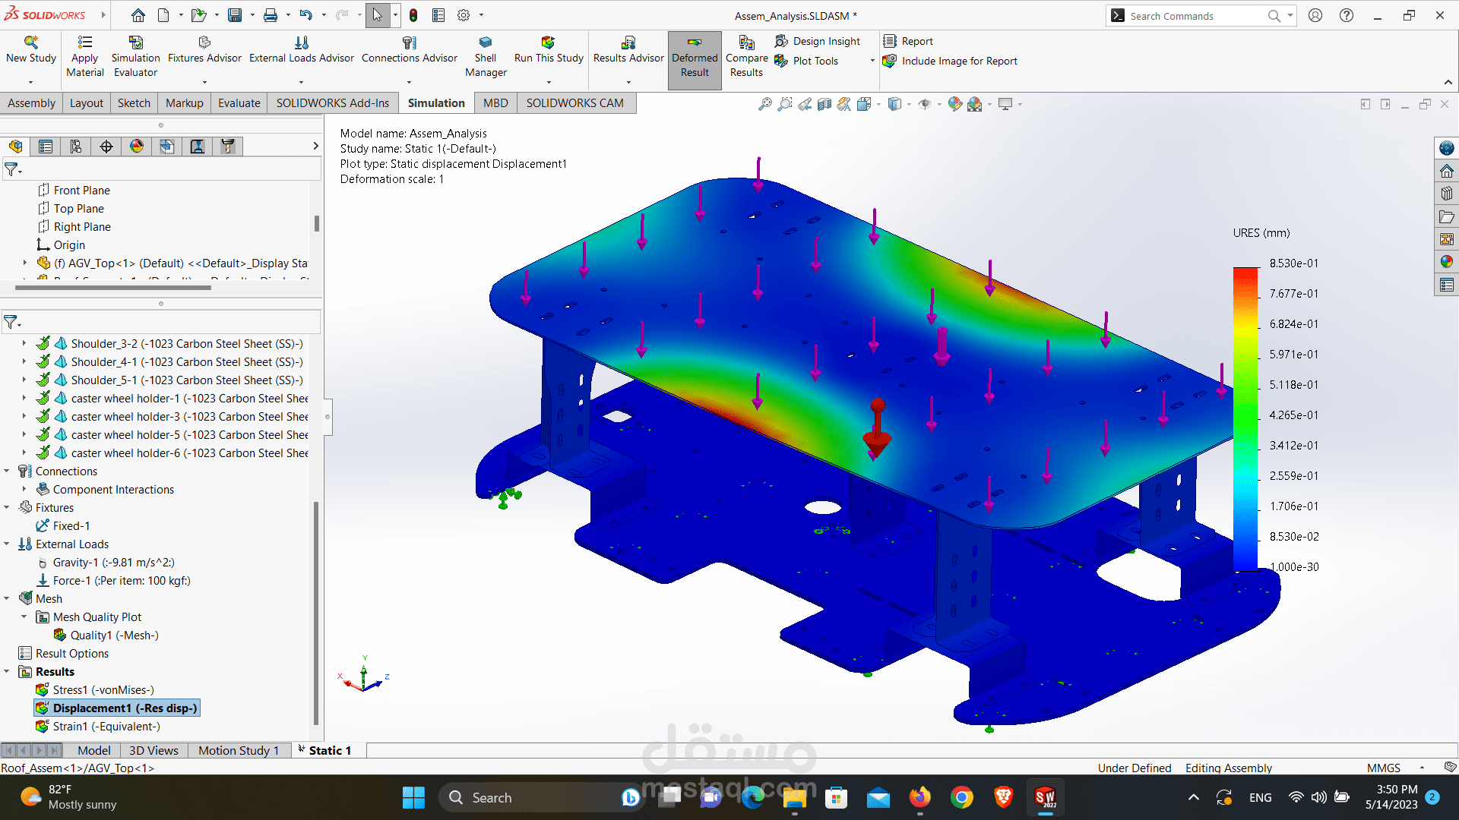Collapse the External Loads tree node

pyautogui.click(x=7, y=544)
